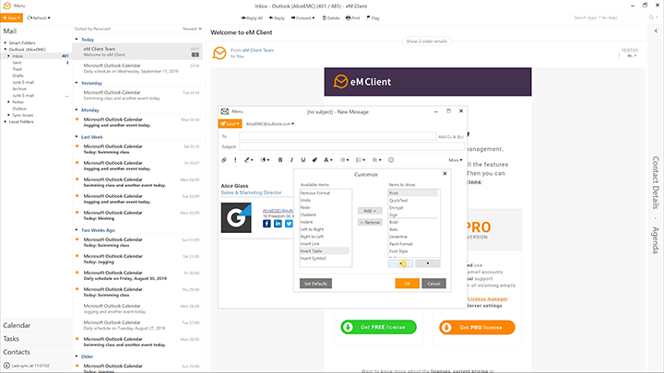664x373 pixels.
Task: Toggle italic formatting in New Message
Action: 291,160
